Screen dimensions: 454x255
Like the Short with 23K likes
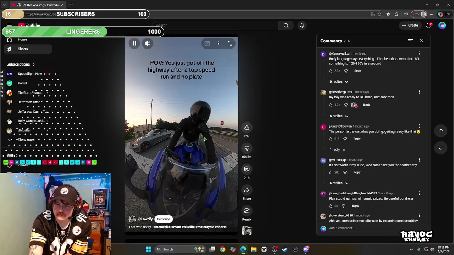pyautogui.click(x=247, y=127)
